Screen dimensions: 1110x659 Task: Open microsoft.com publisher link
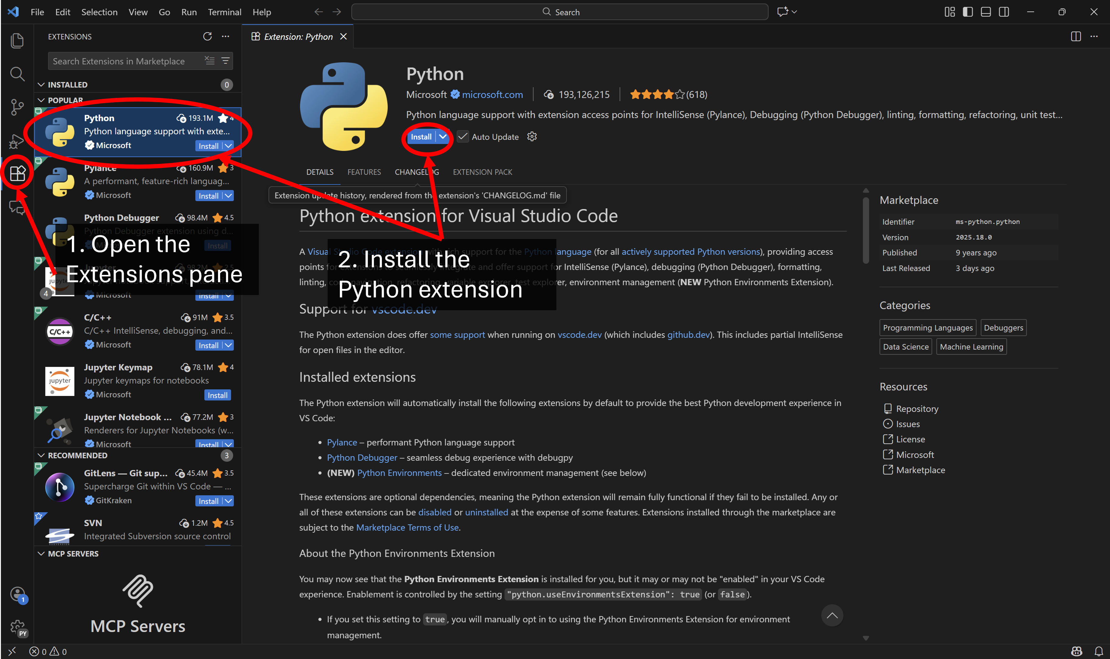pyautogui.click(x=492, y=95)
